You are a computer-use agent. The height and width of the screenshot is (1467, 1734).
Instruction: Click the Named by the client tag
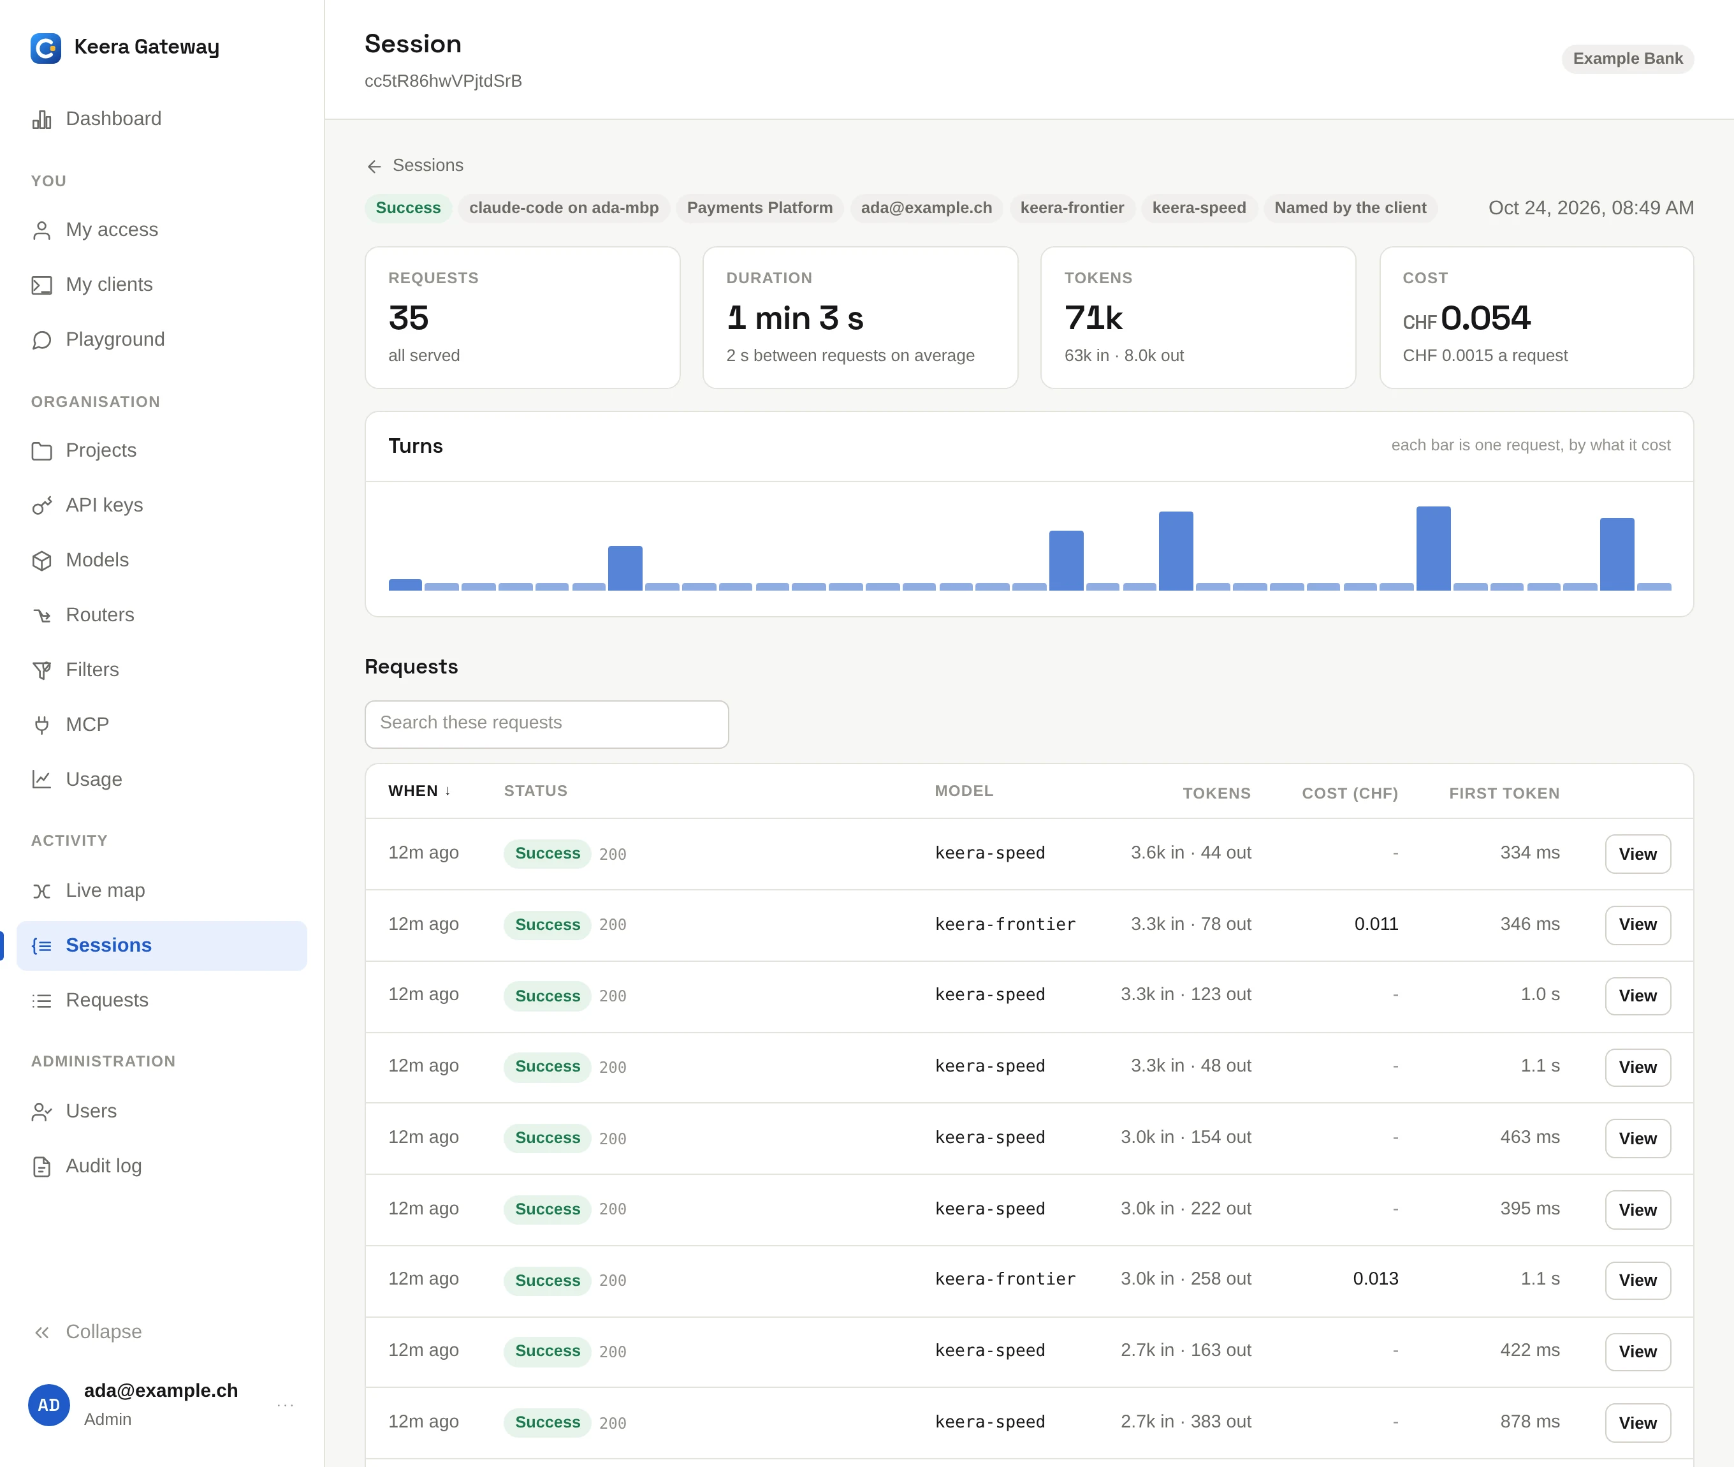coord(1350,208)
